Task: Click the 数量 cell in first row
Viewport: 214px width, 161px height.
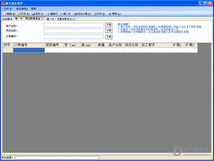Action: click(x=102, y=50)
